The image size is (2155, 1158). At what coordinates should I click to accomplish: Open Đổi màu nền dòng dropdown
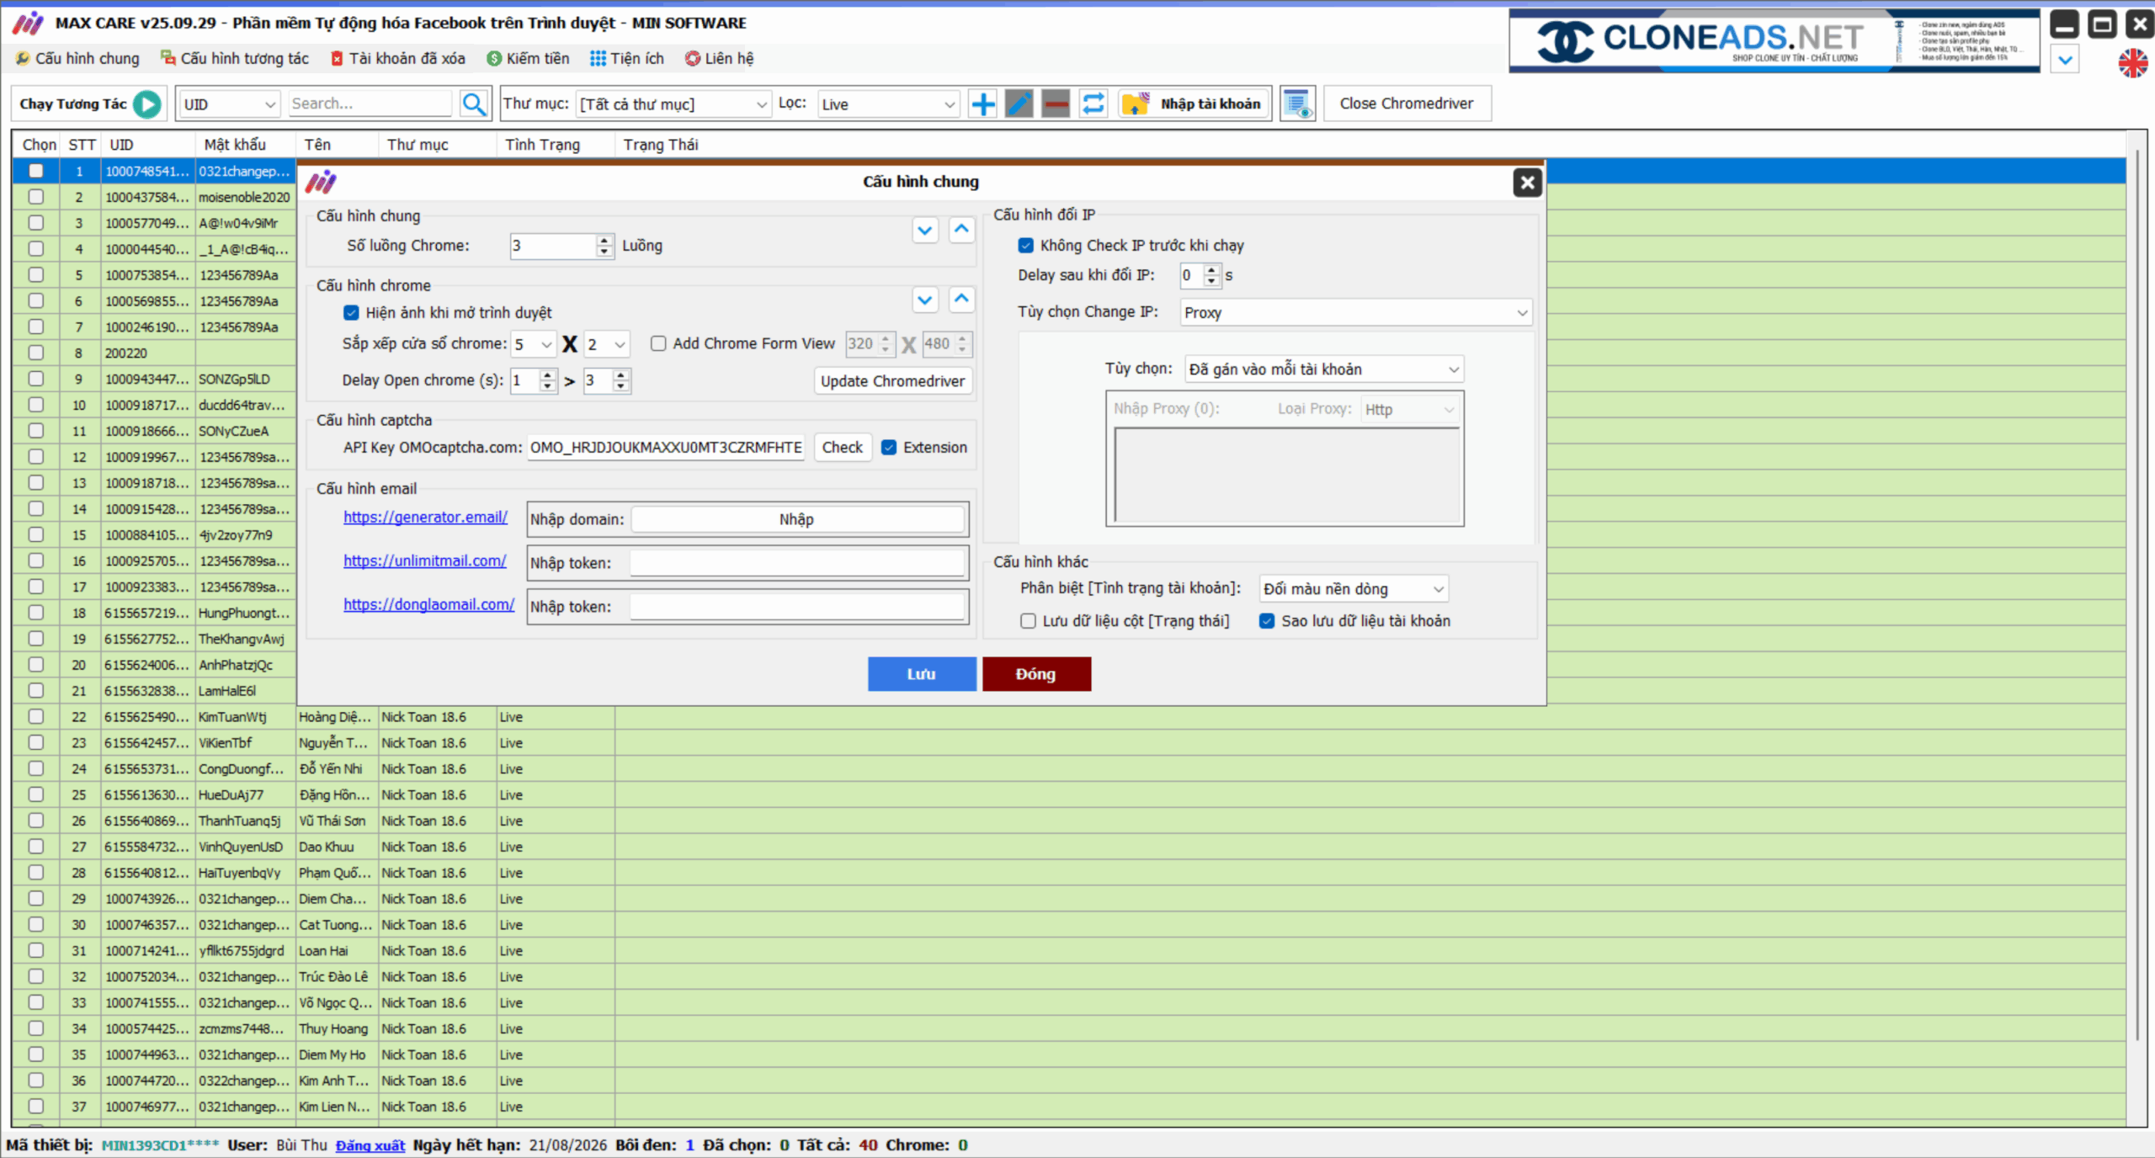[x=1353, y=589]
